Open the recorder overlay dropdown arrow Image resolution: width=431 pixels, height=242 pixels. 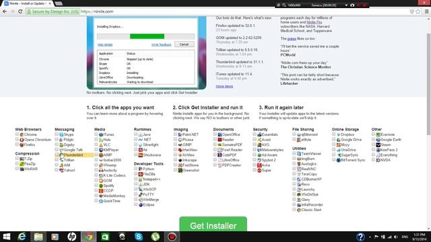click(346, 5)
